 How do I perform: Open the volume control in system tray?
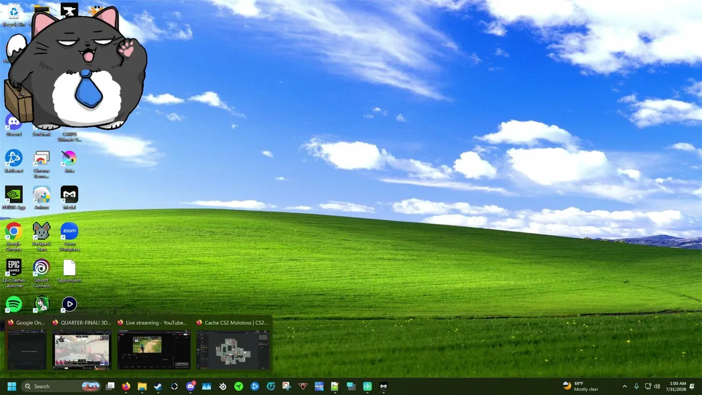coord(657,386)
